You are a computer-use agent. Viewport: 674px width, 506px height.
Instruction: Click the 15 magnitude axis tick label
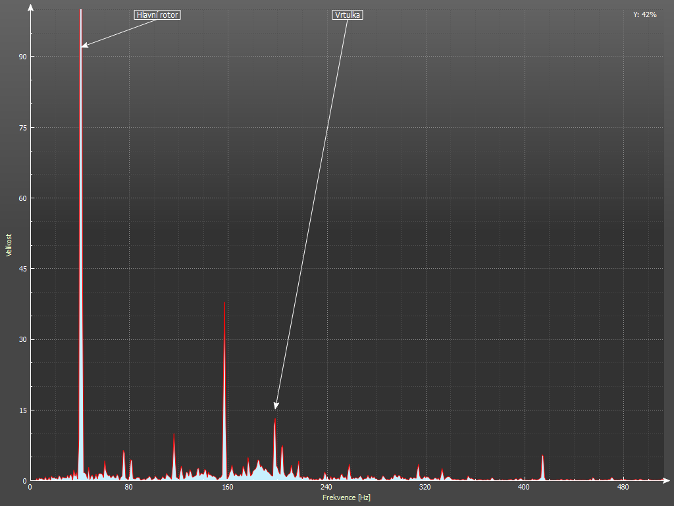point(22,410)
